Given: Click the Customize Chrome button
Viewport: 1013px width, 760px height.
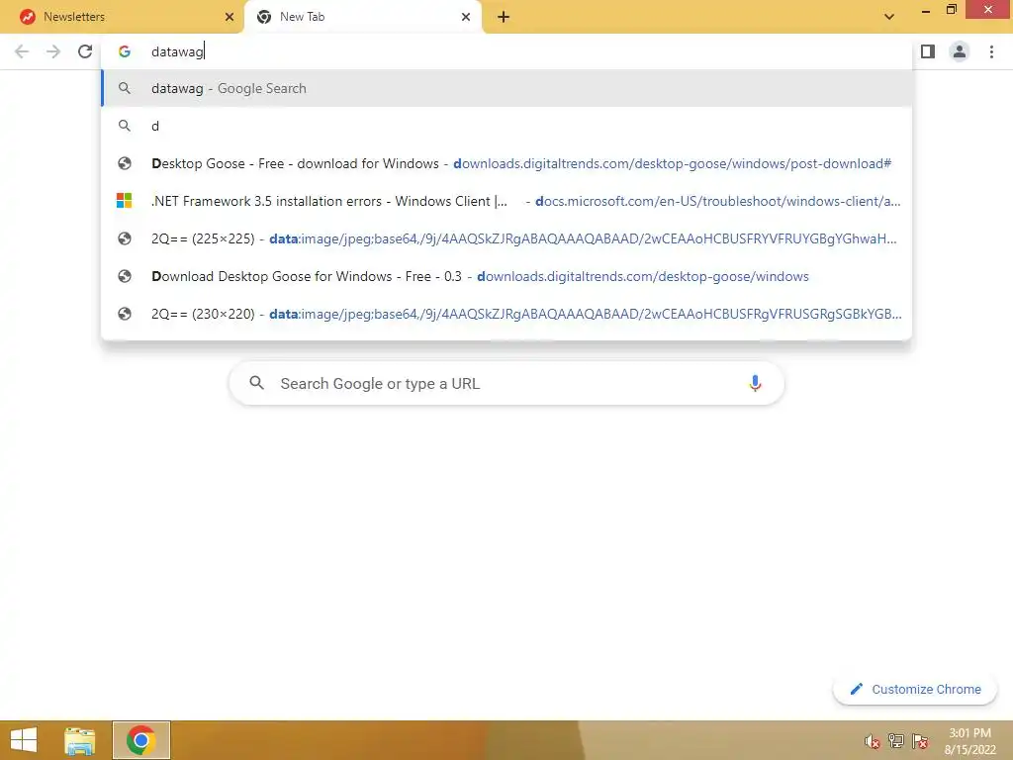Looking at the screenshot, I should (x=915, y=689).
